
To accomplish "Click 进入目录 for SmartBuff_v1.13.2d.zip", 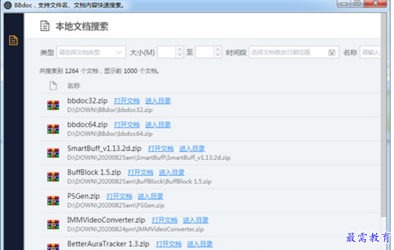I will coord(192,149).
